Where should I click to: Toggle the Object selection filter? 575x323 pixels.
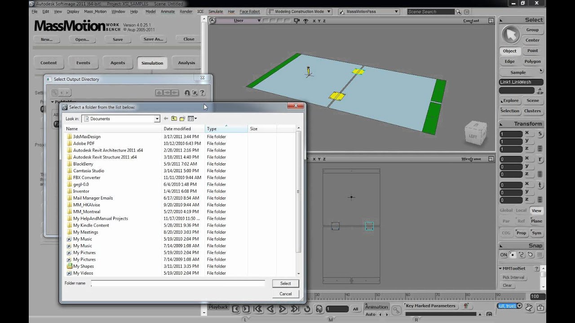(509, 51)
